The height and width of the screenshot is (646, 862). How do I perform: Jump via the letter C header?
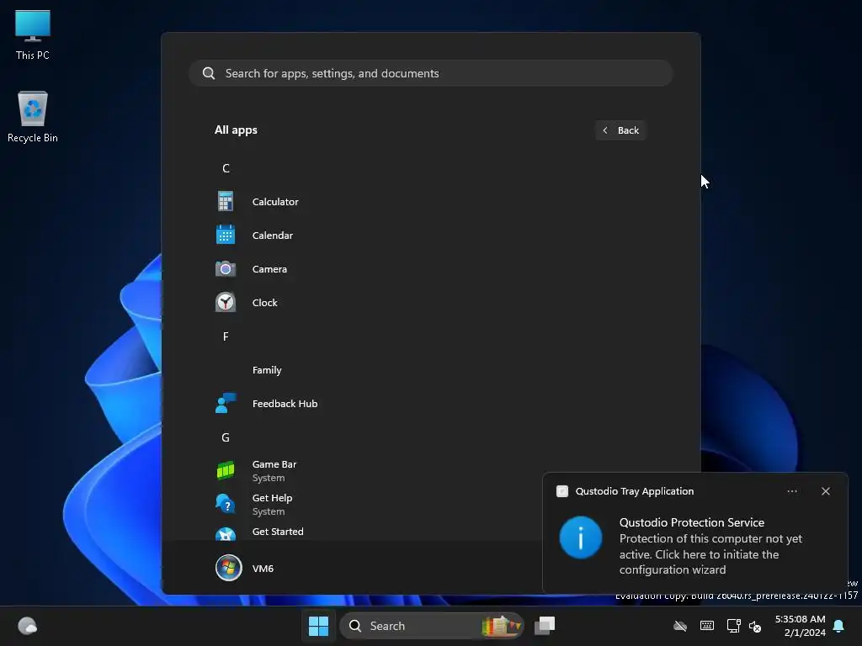click(x=226, y=168)
